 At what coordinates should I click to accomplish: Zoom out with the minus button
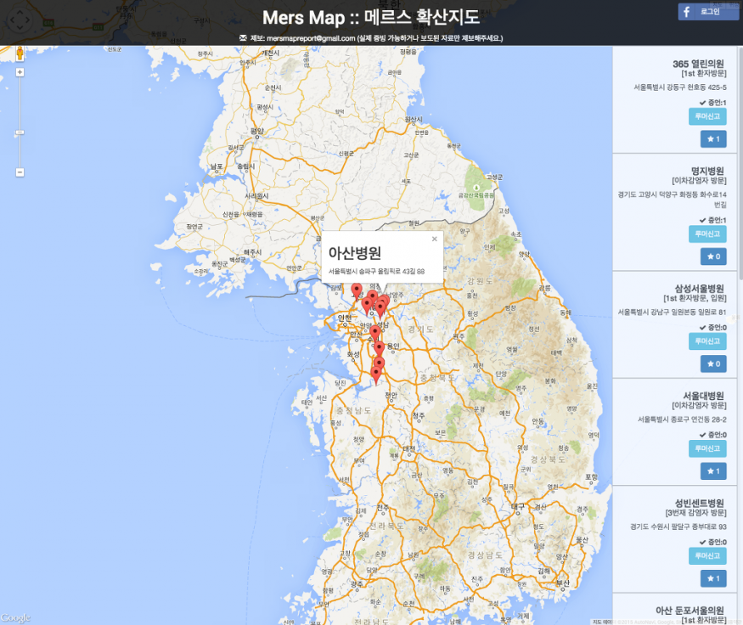pos(20,172)
